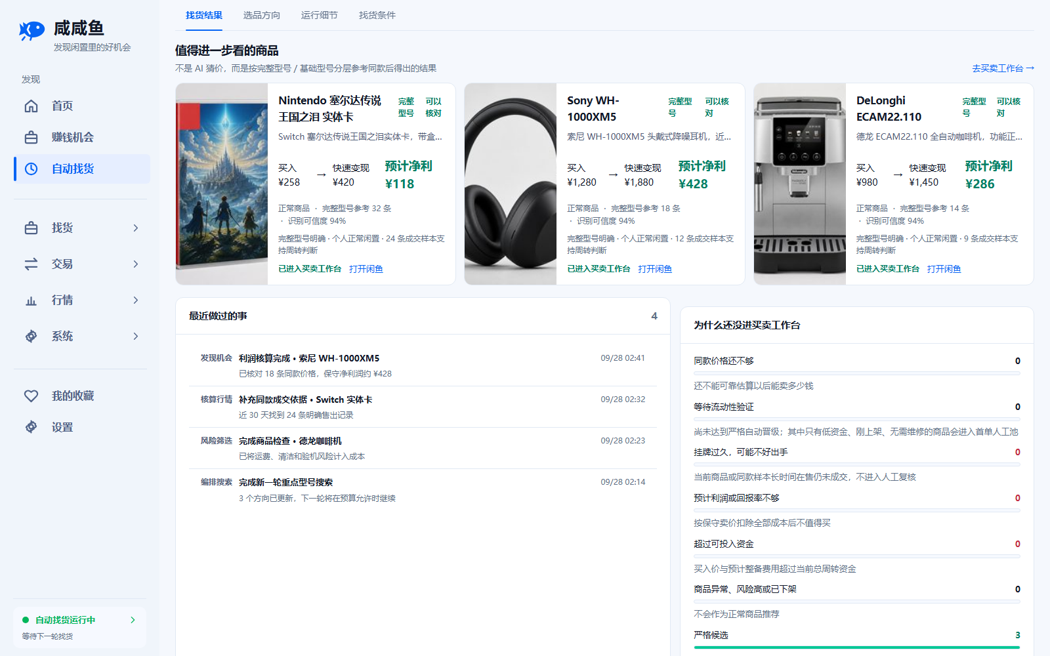Click the 交易 swap arrows icon

coord(31,264)
